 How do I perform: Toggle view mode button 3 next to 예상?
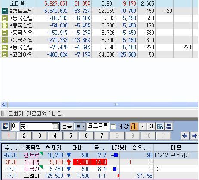pyautogui.click(x=151, y=126)
